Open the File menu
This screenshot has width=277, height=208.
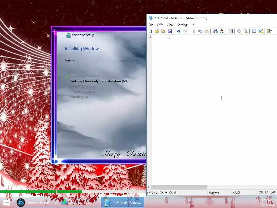click(x=151, y=25)
